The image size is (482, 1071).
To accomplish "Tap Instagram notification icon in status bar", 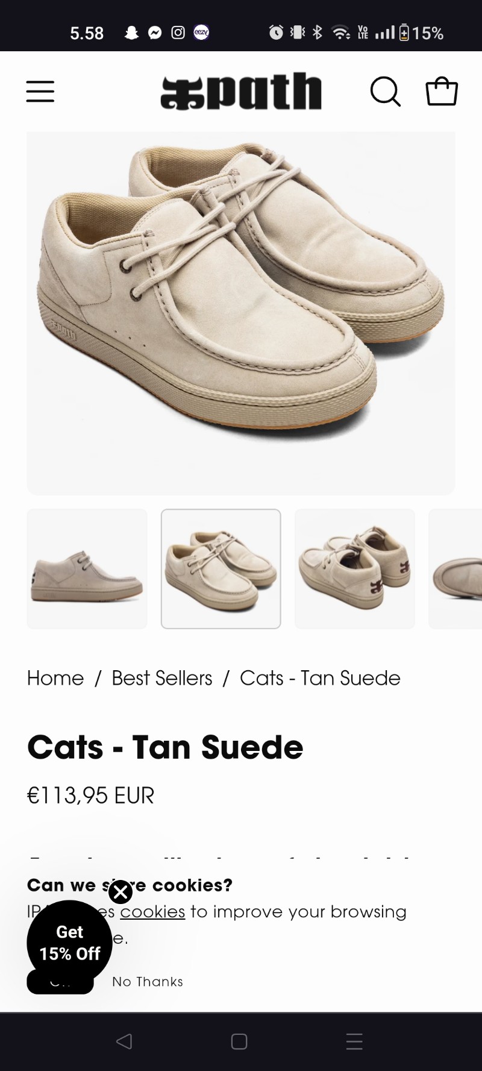I will click(x=178, y=33).
